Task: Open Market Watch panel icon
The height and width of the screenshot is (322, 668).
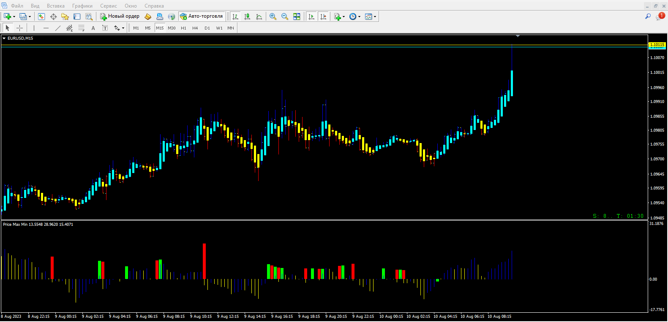Action: coord(41,16)
